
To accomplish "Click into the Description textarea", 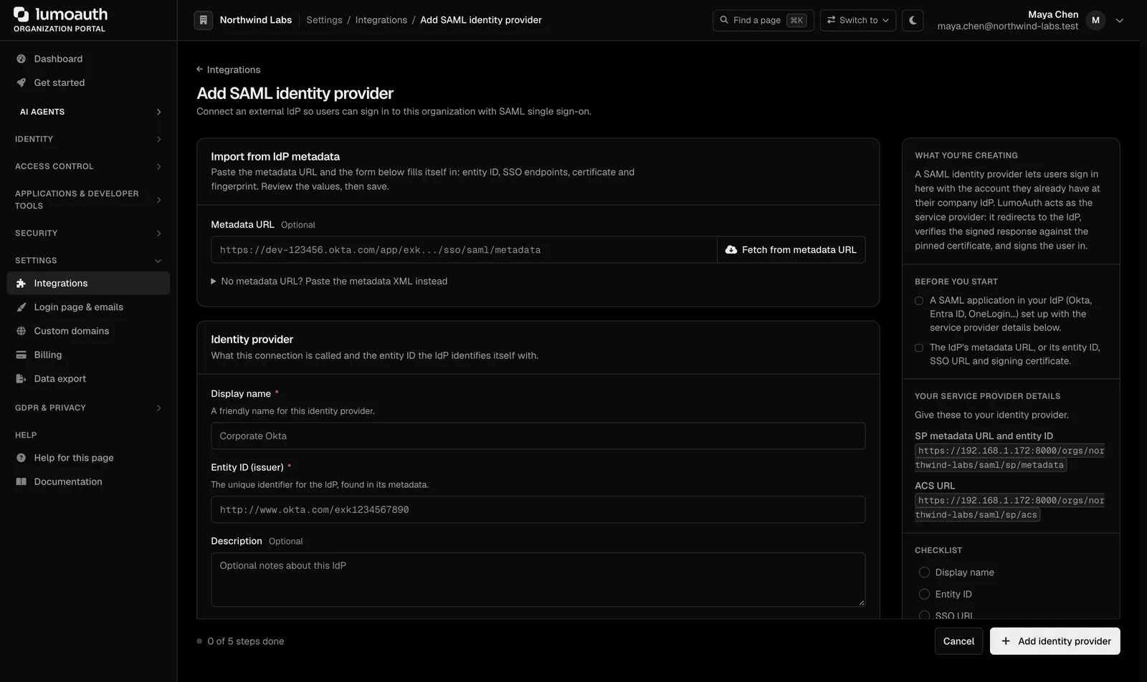I will pyautogui.click(x=538, y=580).
